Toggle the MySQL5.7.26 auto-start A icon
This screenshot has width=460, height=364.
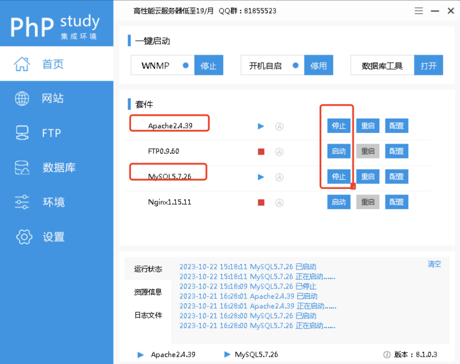(x=279, y=177)
